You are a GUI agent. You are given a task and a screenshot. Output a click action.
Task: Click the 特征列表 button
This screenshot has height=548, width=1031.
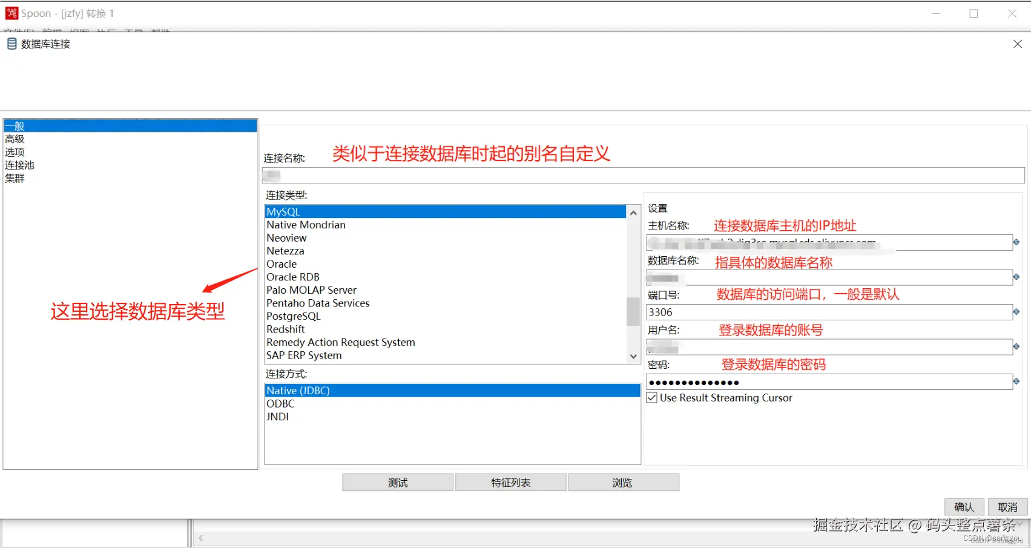coord(511,483)
